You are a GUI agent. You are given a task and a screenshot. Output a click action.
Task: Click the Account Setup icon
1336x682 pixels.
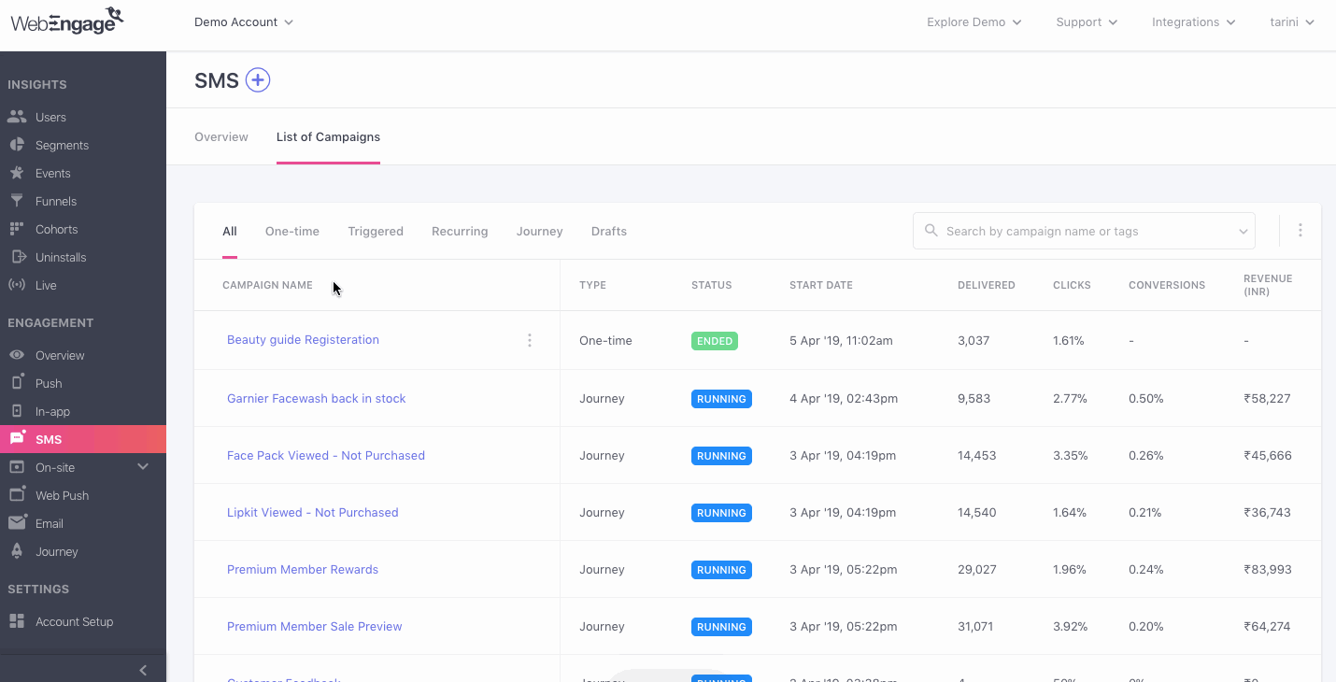click(x=17, y=621)
